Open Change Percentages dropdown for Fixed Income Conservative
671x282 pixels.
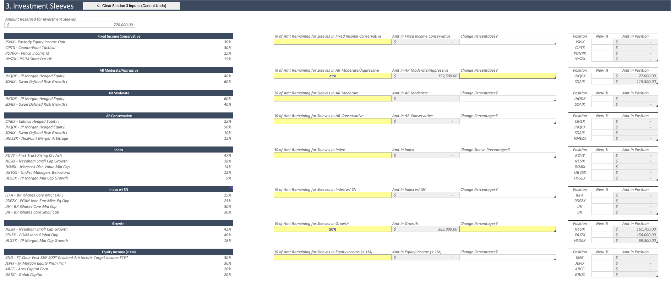point(508,42)
